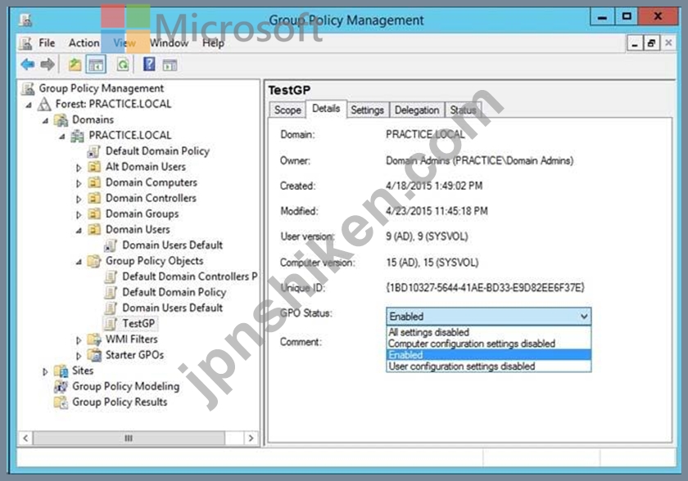Select the Details tab
The image size is (688, 481).
pos(326,109)
